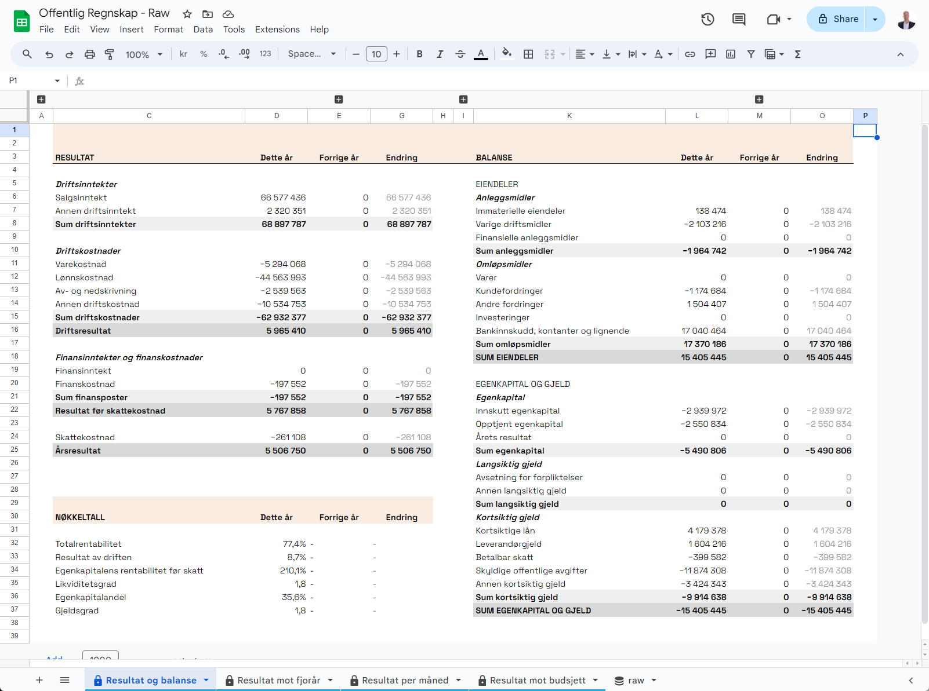
Task: Format selection as percent
Action: pyautogui.click(x=204, y=54)
